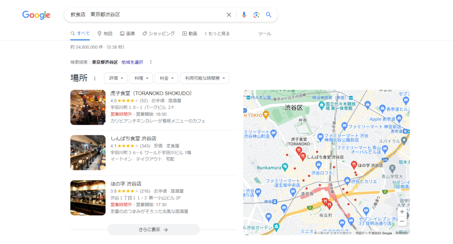
Task: Open the 動画 tab
Action: [x=190, y=34]
